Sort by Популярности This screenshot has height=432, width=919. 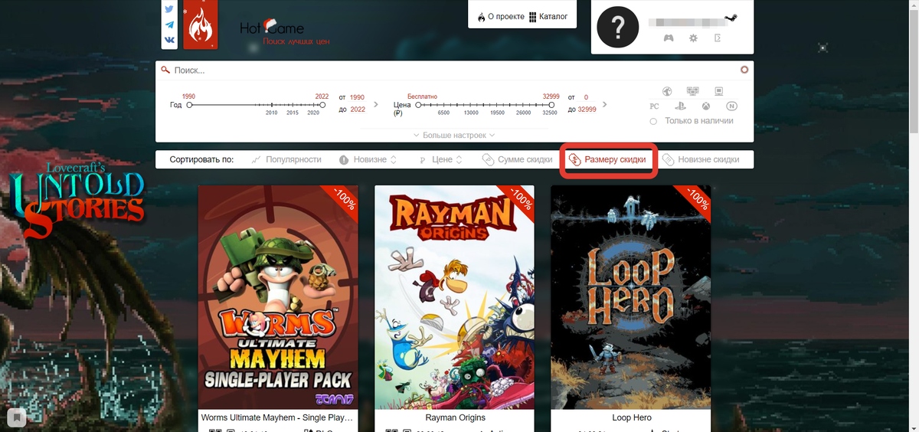point(286,159)
